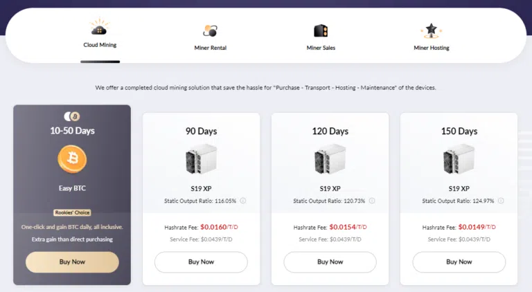
Task: Click Buy Now on the 120 Days plan
Action: pyautogui.click(x=330, y=262)
